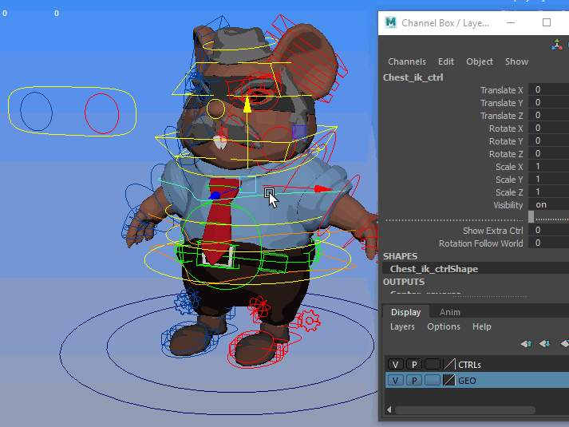
Task: Click the Show Extra Ctrl value field
Action: coord(548,230)
